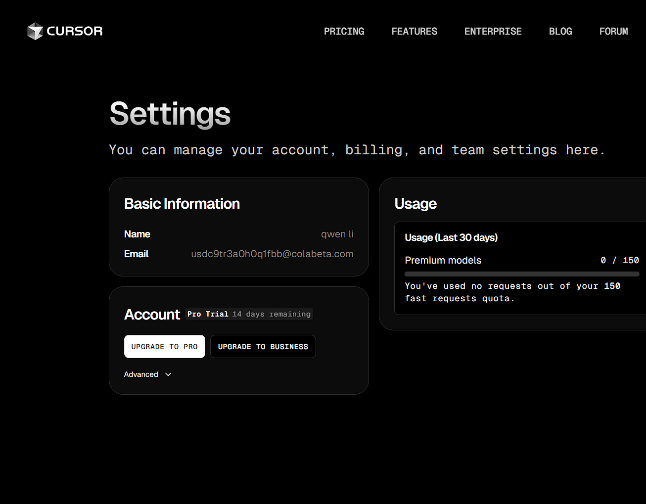Click the 'Settings' page heading
The width and height of the screenshot is (646, 504).
(x=170, y=114)
